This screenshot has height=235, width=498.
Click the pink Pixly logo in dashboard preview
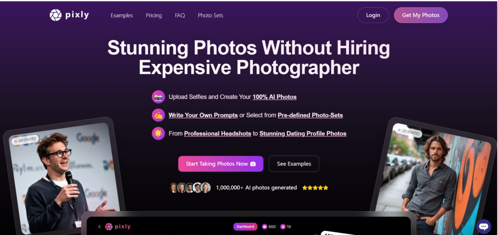pos(109,227)
